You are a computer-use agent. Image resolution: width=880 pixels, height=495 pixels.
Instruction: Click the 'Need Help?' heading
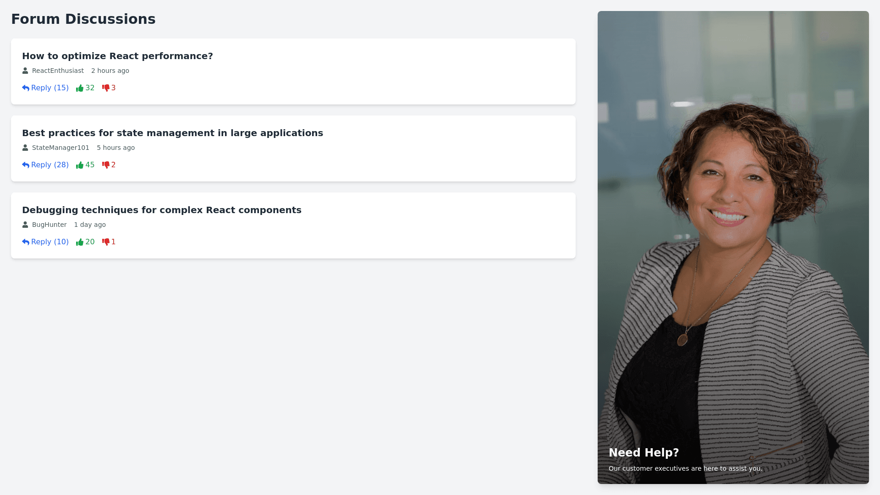[x=643, y=452]
